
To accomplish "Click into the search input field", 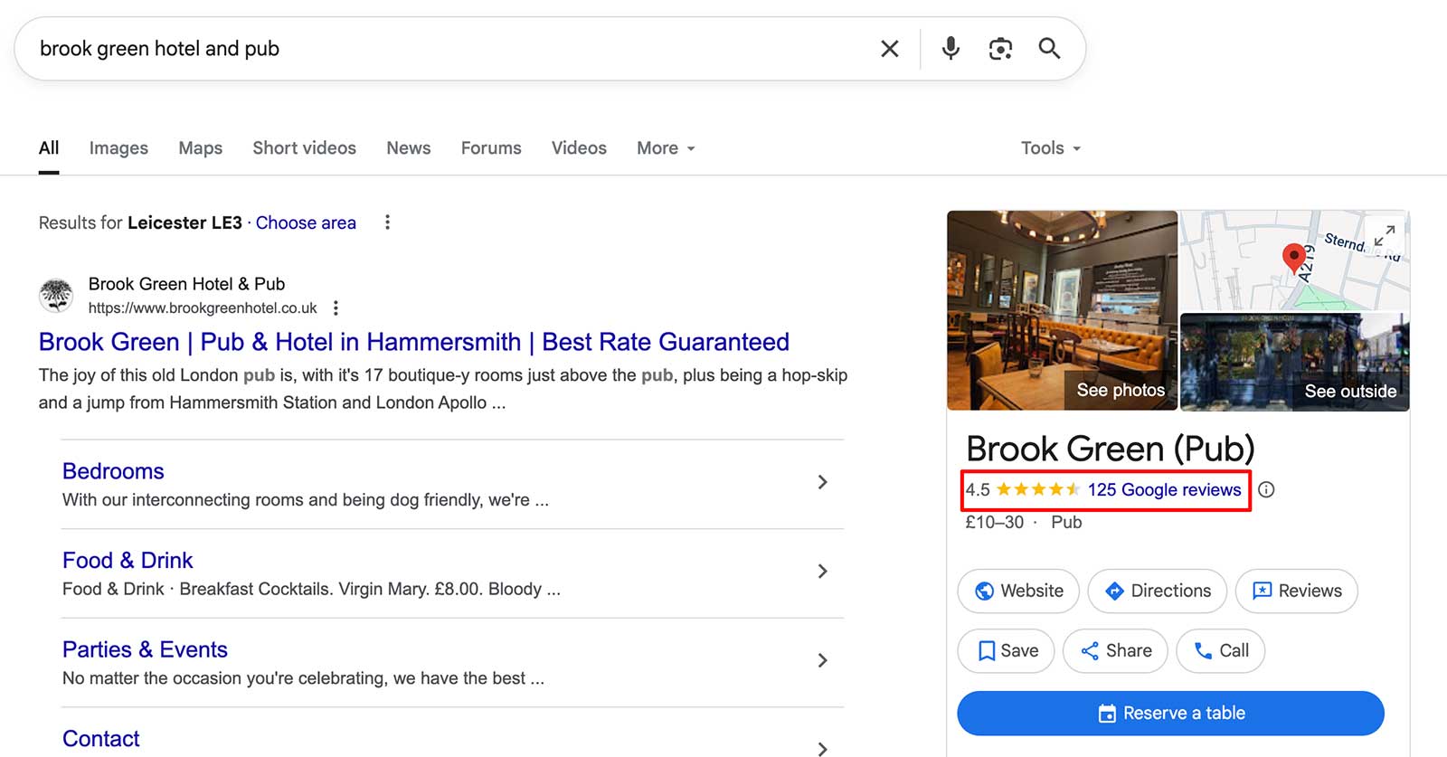I will click(434, 49).
